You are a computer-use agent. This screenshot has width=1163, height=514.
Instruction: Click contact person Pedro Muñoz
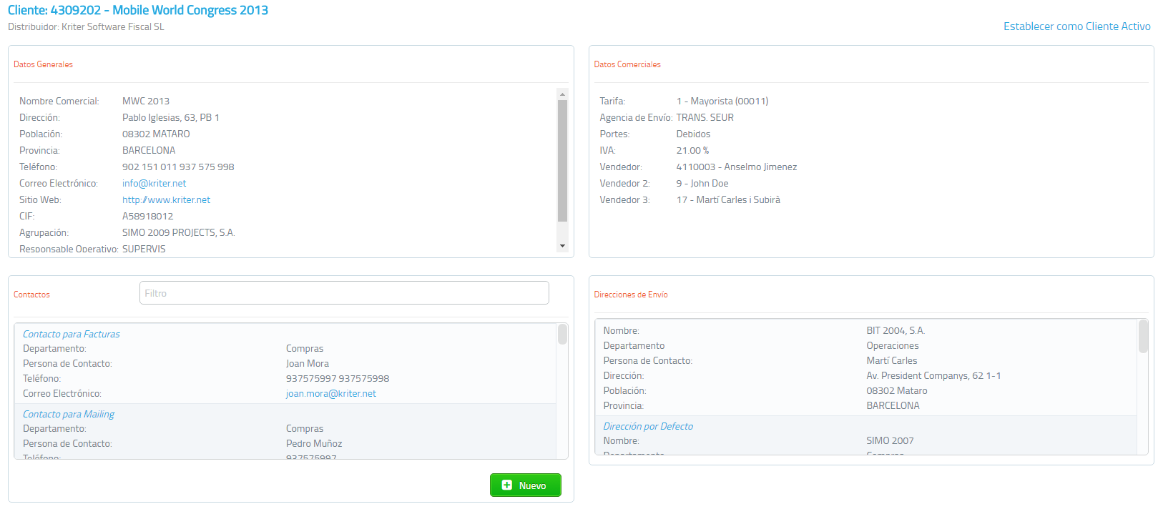pos(314,444)
